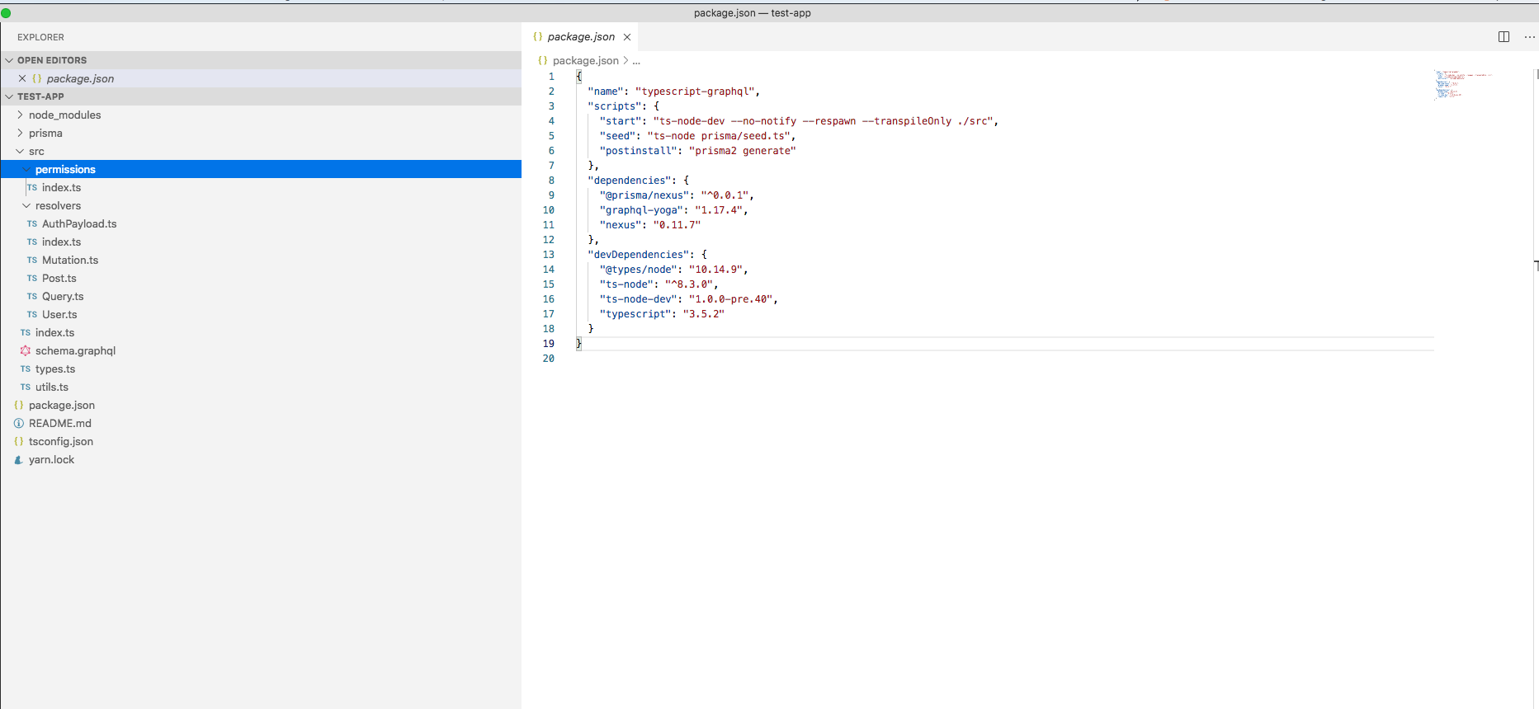The width and height of the screenshot is (1539, 709).
Task: Open yarn.lock file
Action: [51, 459]
